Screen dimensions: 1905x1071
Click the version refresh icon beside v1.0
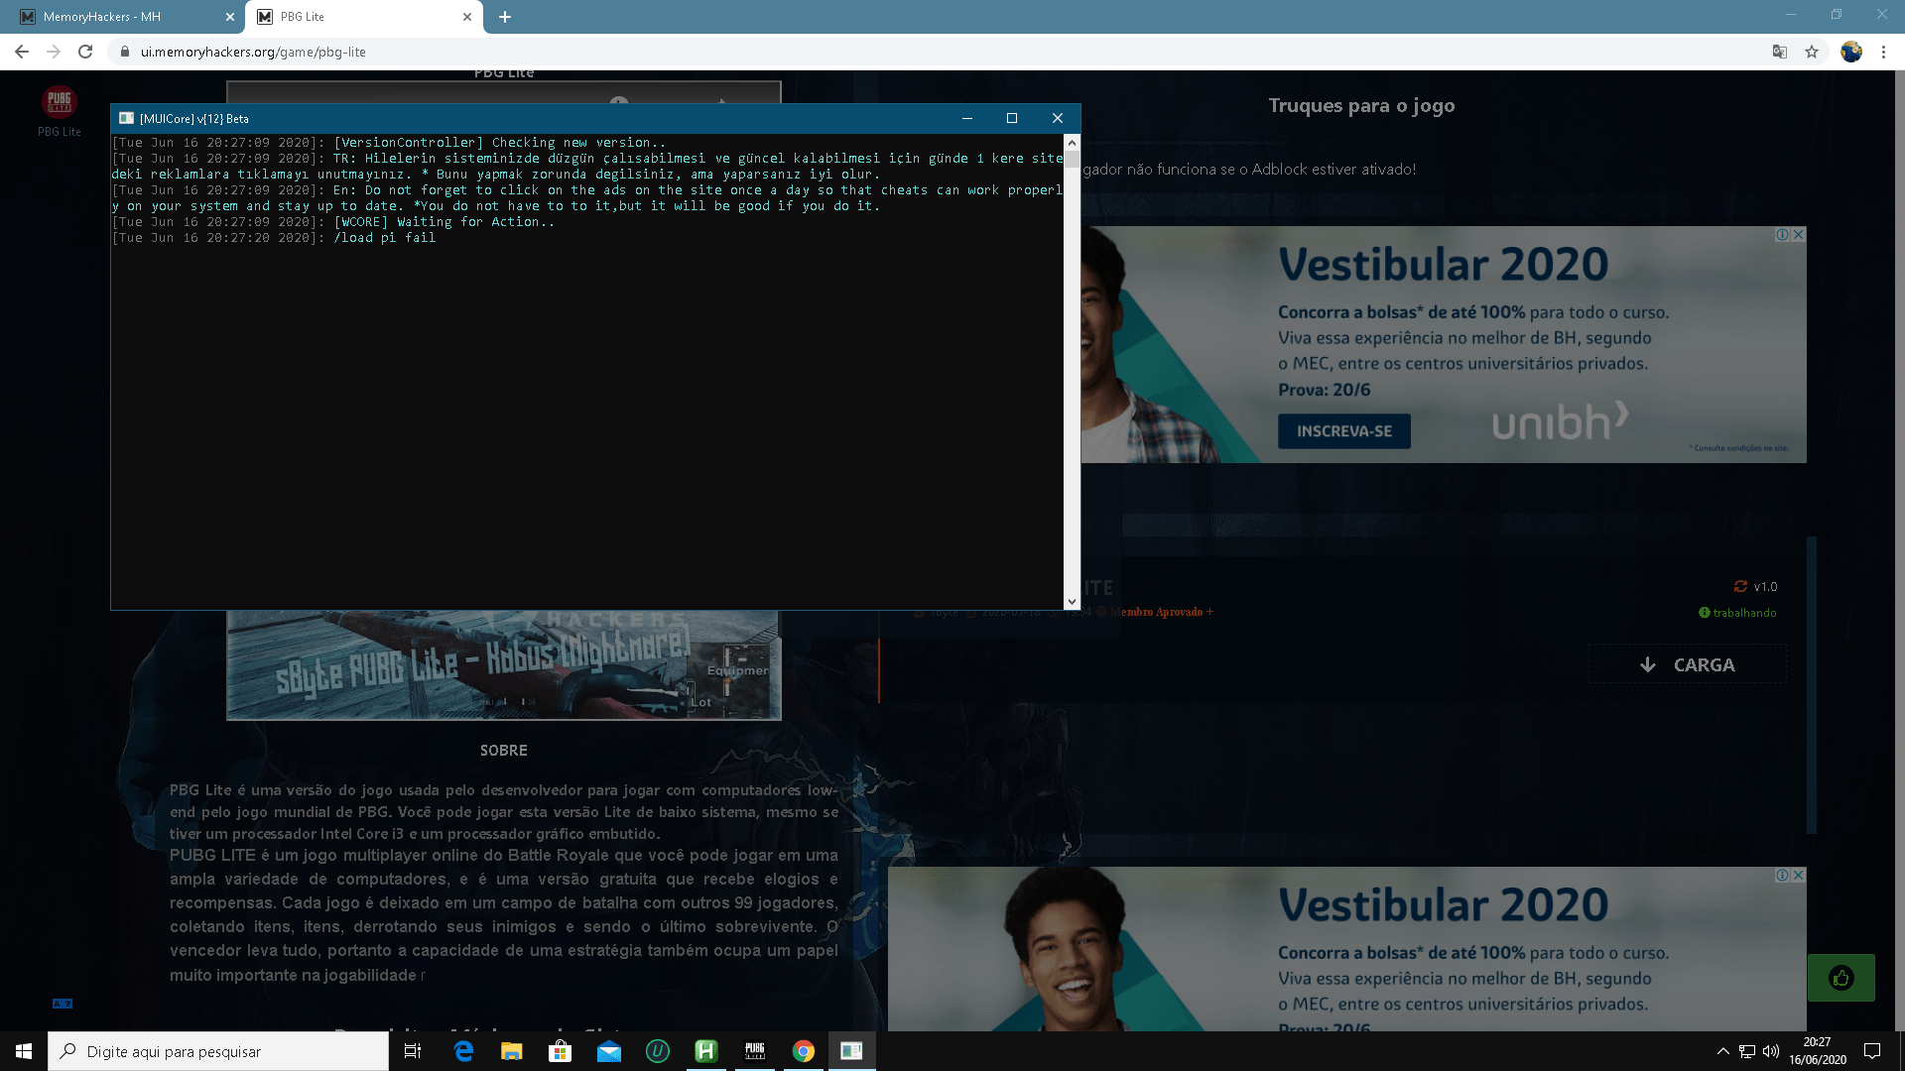pyautogui.click(x=1740, y=586)
